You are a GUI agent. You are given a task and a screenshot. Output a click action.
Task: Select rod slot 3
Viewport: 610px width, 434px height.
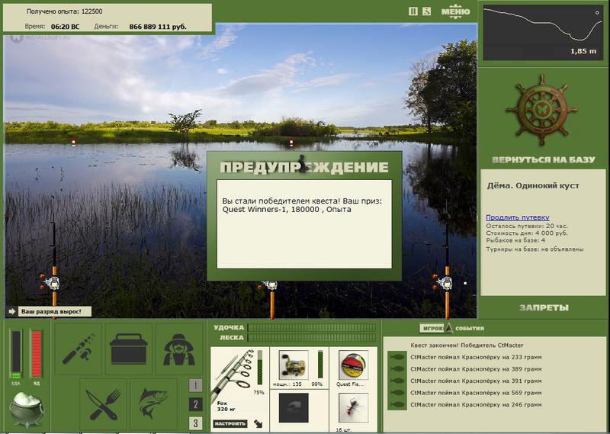pyautogui.click(x=196, y=423)
